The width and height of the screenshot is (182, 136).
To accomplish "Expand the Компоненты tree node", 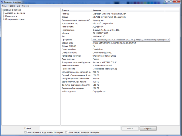I will coord(3,16).
